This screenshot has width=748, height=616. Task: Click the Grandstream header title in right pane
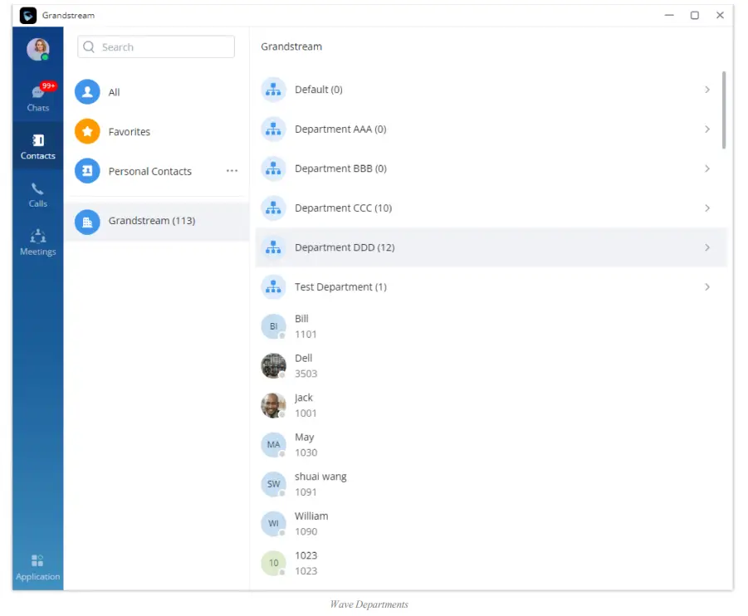pyautogui.click(x=291, y=46)
